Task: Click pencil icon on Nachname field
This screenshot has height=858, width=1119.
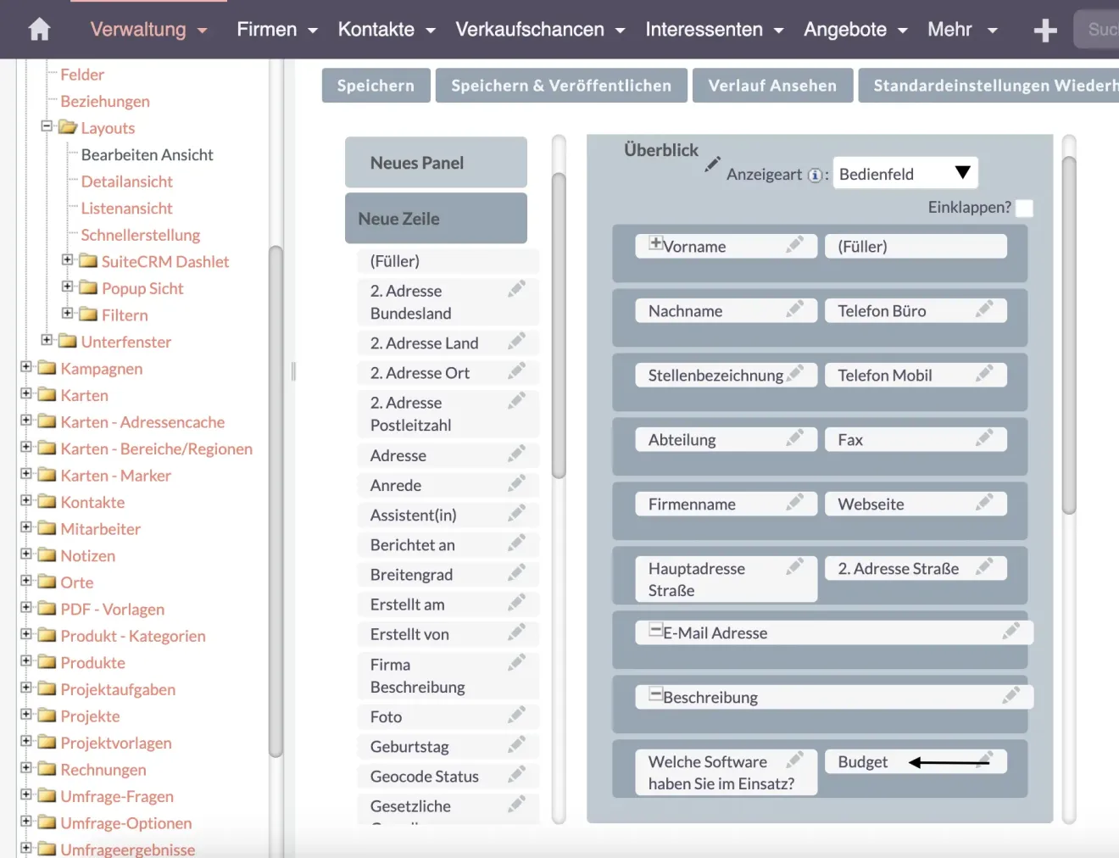Action: pos(794,309)
